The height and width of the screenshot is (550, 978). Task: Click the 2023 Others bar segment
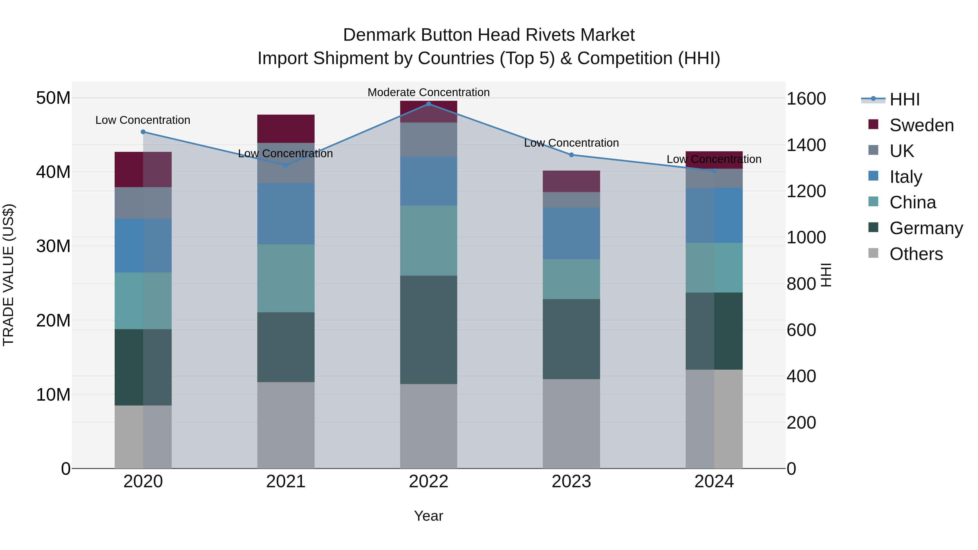point(571,424)
